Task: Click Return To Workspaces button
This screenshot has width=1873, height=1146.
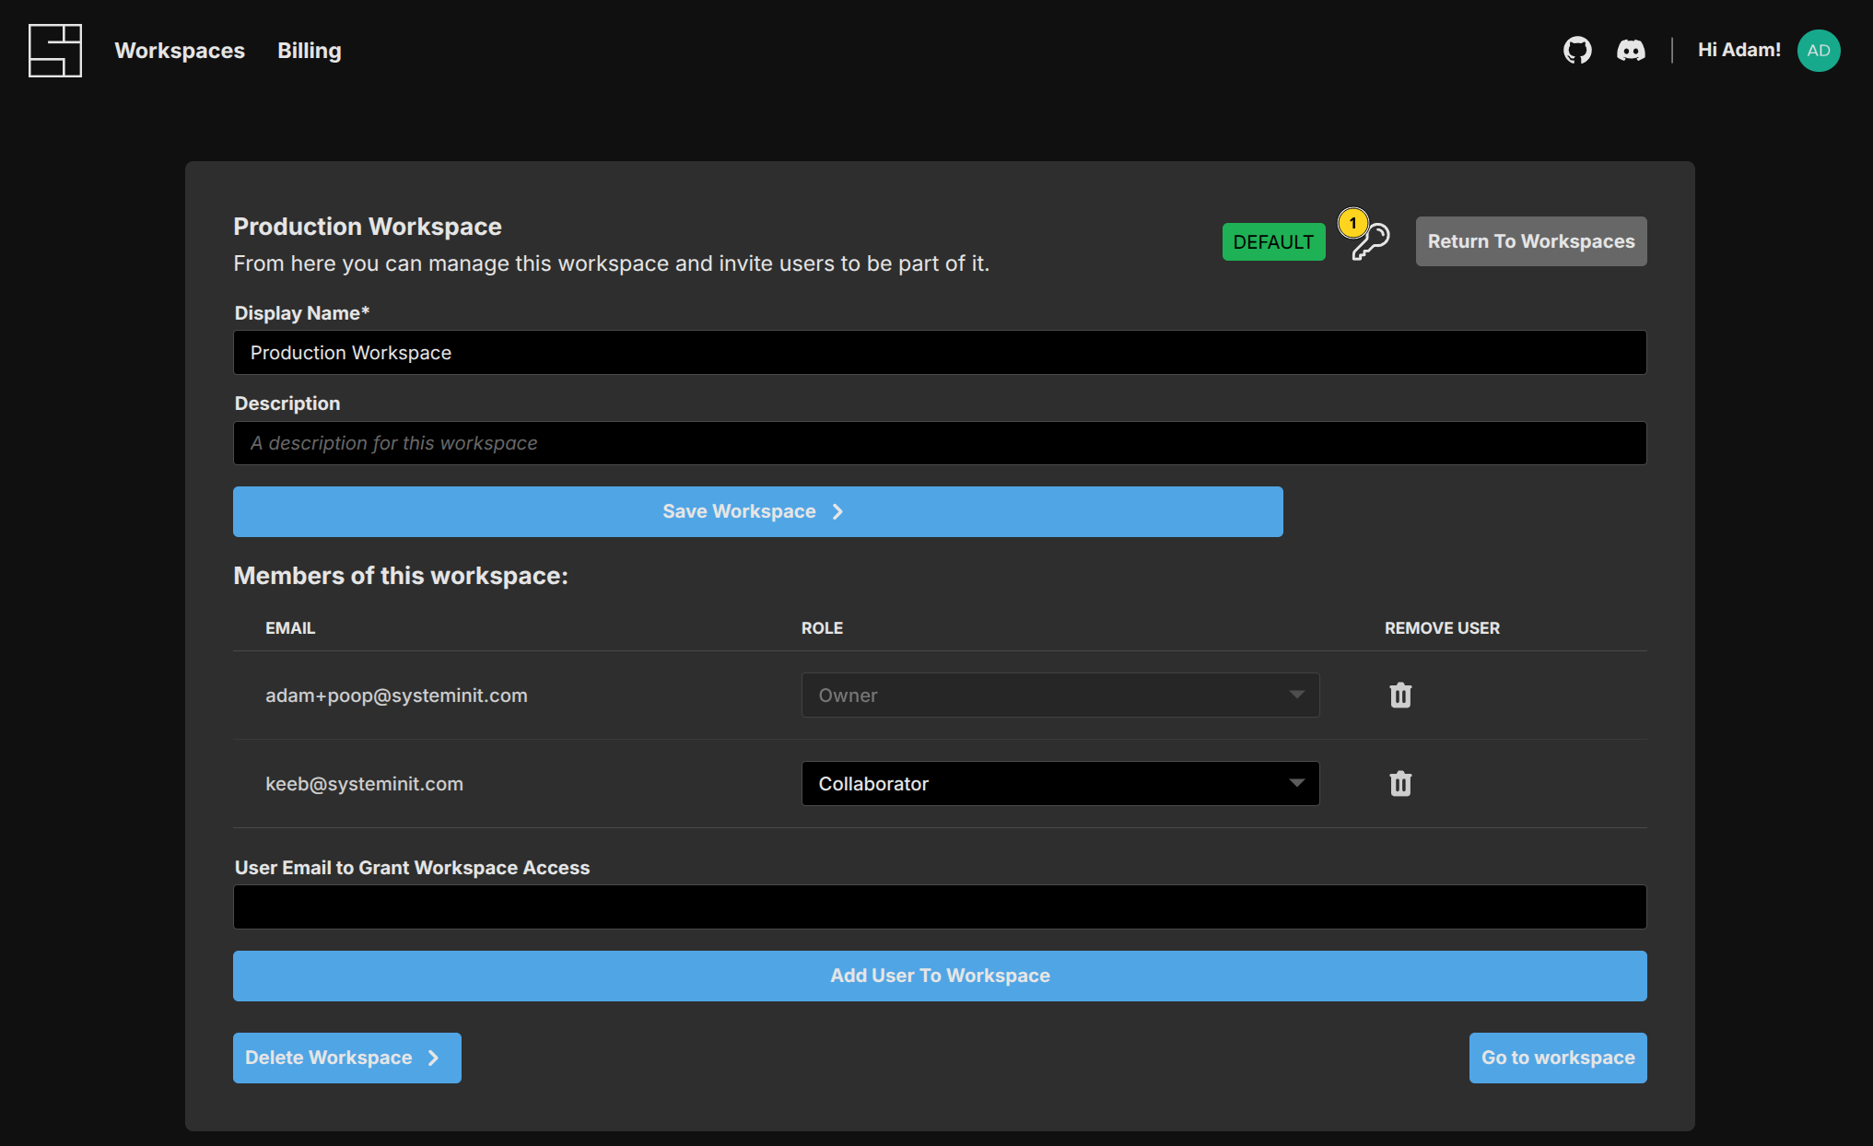Action: (1530, 241)
